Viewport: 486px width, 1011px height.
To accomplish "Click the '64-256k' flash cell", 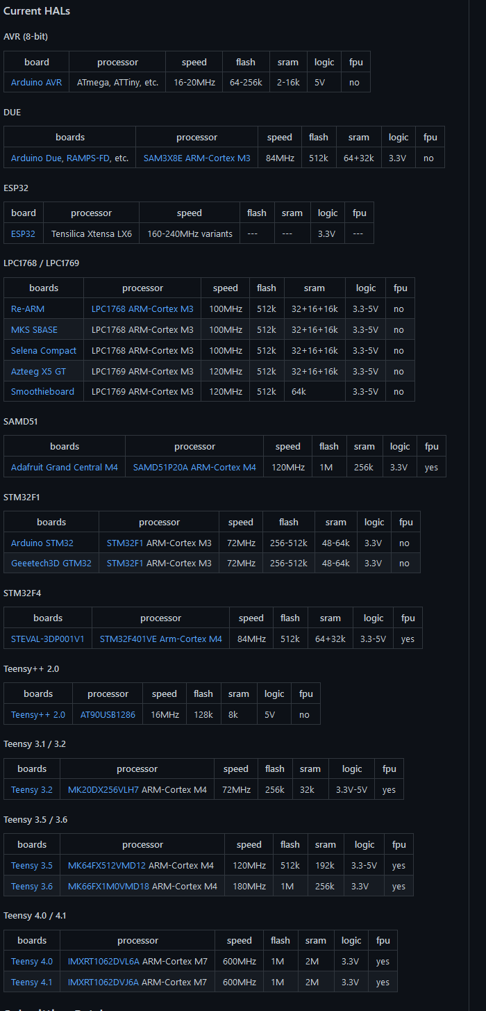I will click(246, 82).
